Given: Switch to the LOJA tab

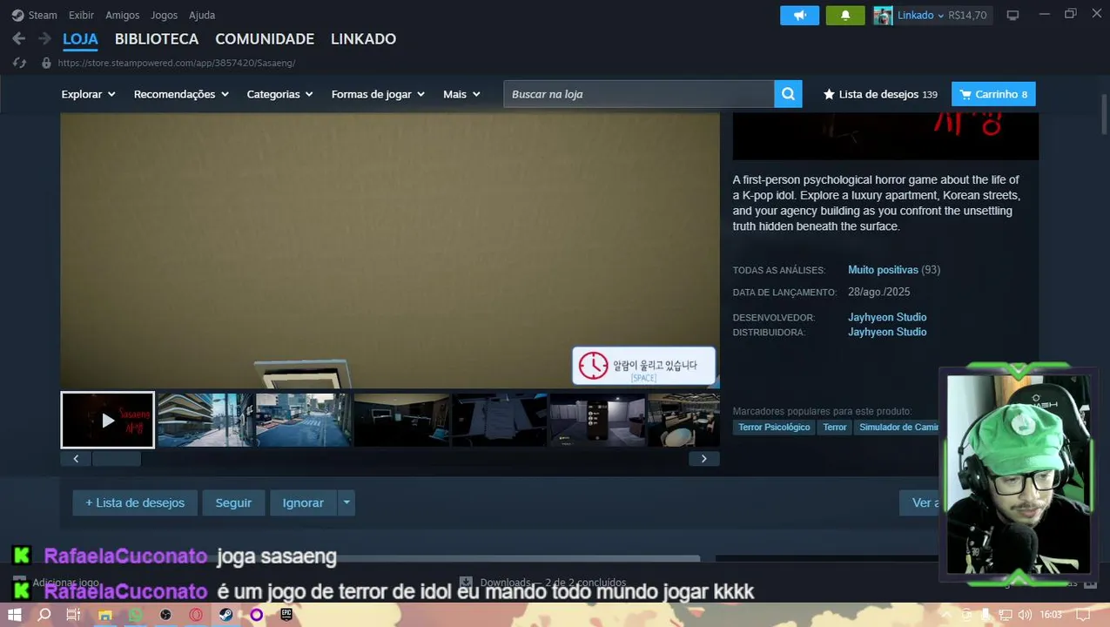Looking at the screenshot, I should 80,39.
